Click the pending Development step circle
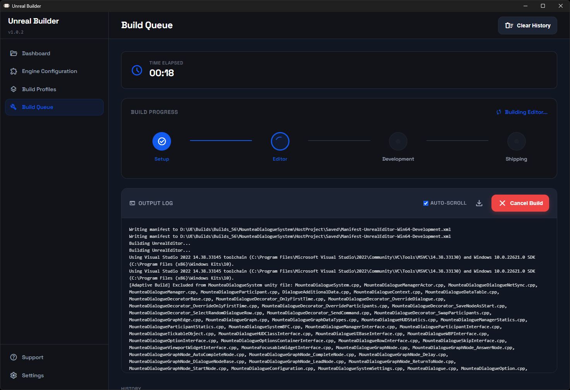 point(398,141)
